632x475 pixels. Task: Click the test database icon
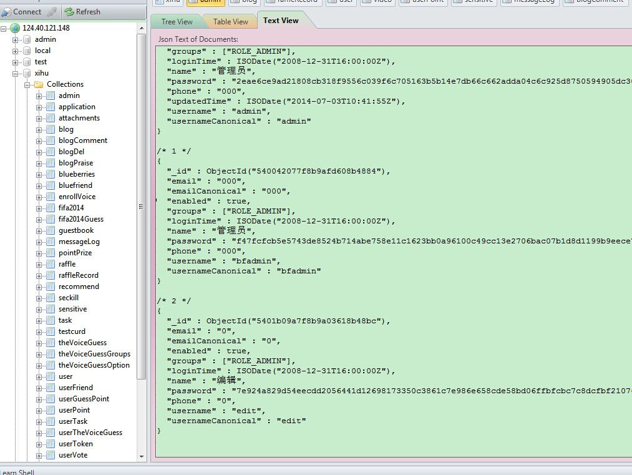27,62
